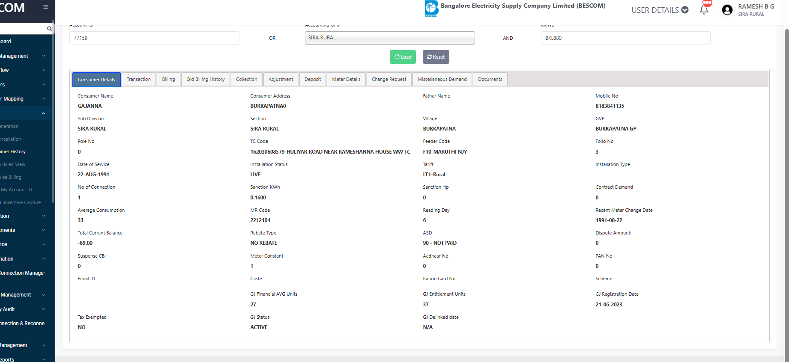Select the Change Request tab

(389, 79)
